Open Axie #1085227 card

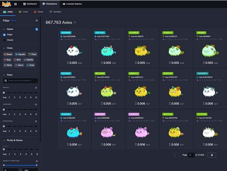click(x=176, y=48)
